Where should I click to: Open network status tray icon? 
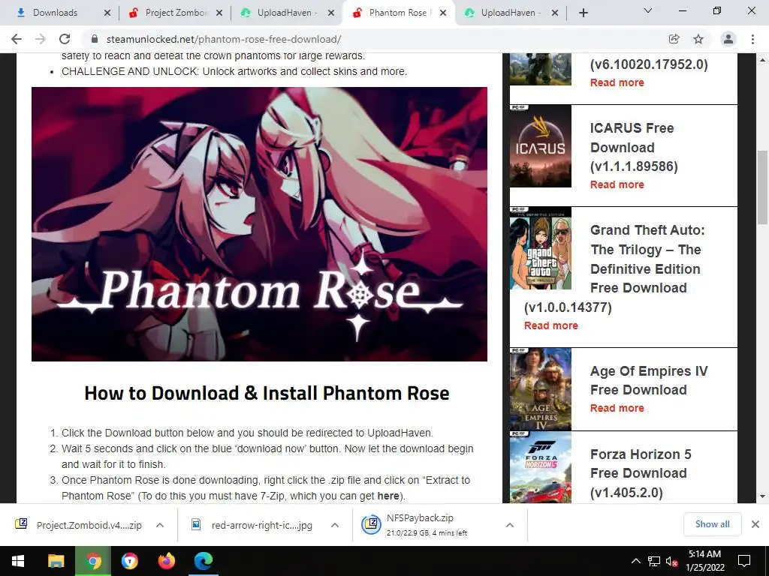point(654,561)
